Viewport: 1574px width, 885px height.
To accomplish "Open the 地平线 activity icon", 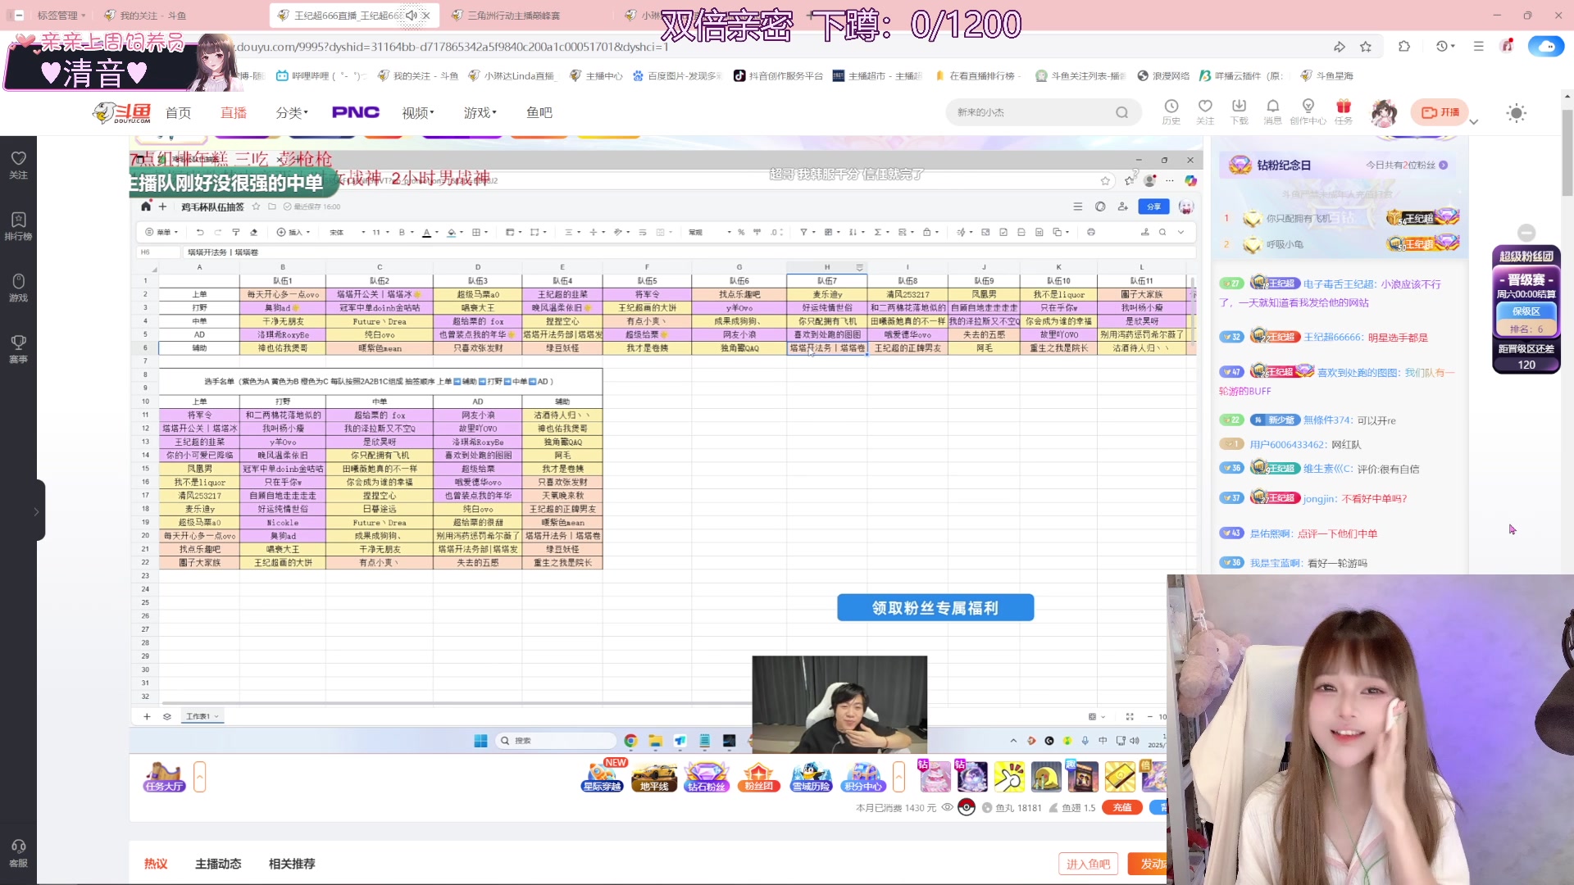I will coord(654,776).
